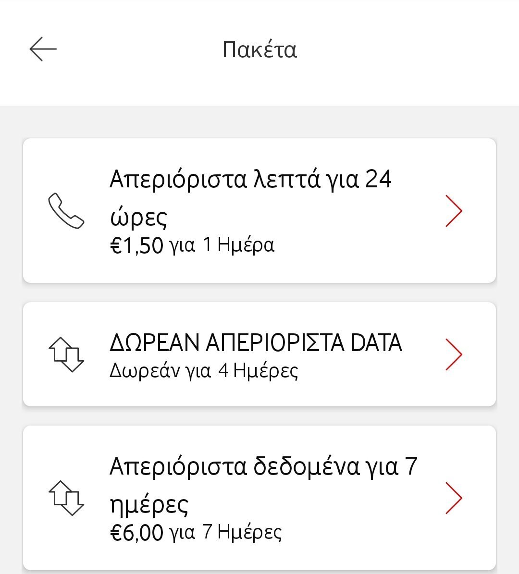
Task: Tap the data arrows icon beside ΔΩΡΕΑΝ ΑΠΕΡΙΟΡΙΣΤΑ DATA
Action: [66, 354]
